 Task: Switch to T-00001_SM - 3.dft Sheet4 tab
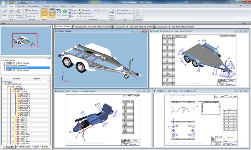tap(174, 27)
